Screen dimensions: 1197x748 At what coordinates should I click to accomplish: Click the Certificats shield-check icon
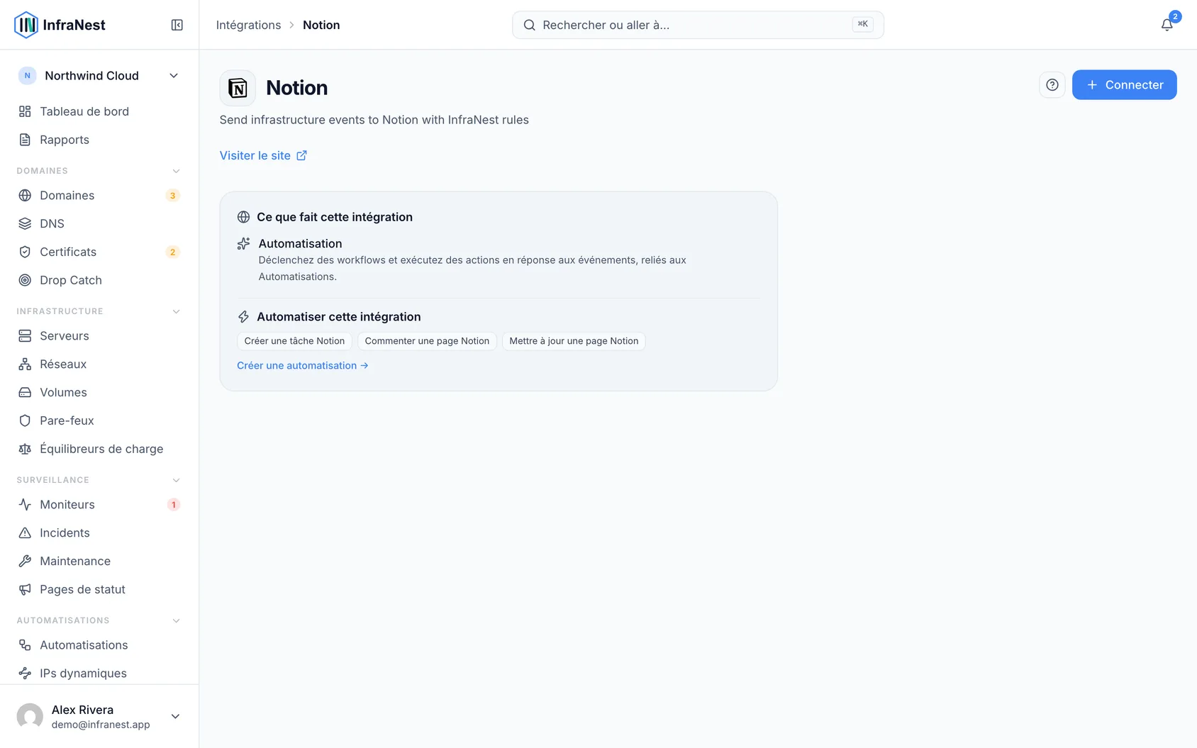25,252
